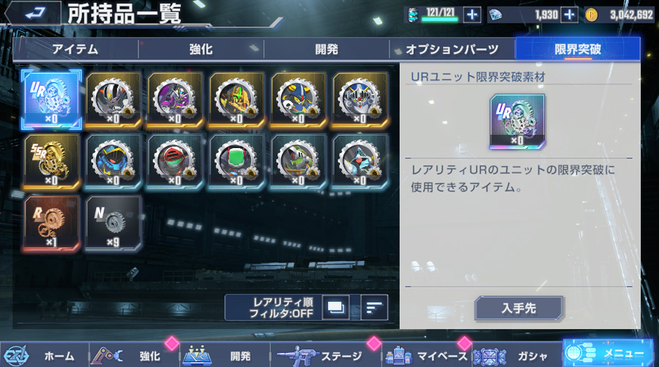This screenshot has height=367, width=659.
Task: Expand the メニュー panel
Action: pyautogui.click(x=608, y=354)
